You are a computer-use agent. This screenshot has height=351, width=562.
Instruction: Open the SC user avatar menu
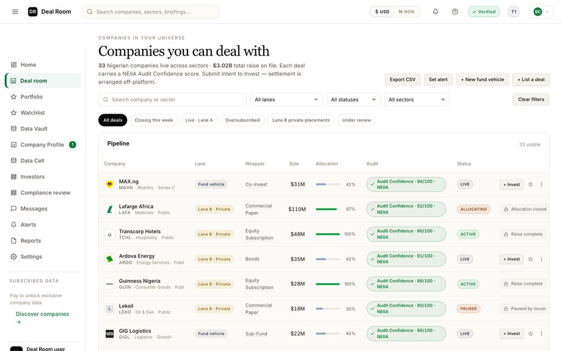pos(541,12)
